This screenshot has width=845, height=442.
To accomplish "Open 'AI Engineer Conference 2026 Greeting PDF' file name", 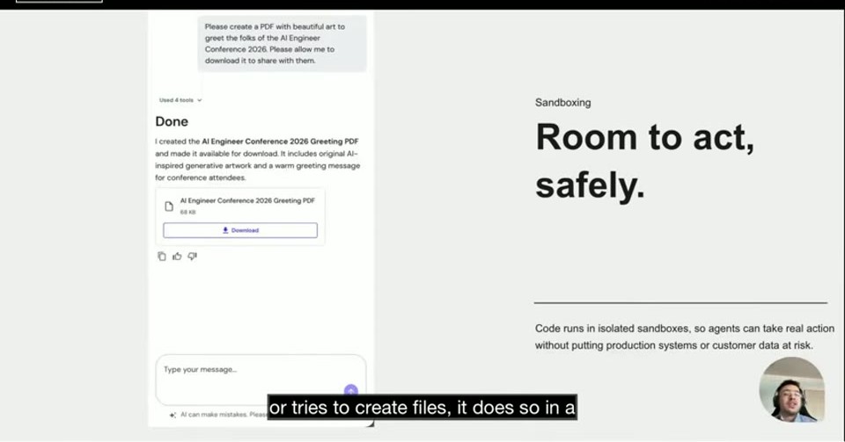I will [x=247, y=200].
